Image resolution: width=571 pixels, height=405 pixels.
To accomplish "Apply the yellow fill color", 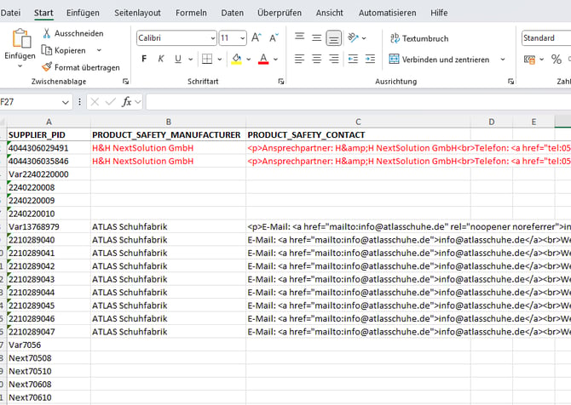I will pos(236,60).
